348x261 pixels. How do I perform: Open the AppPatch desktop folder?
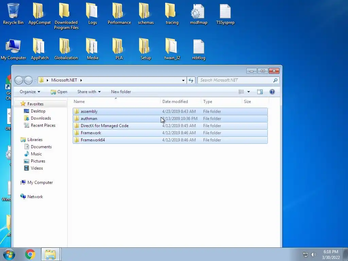click(x=39, y=49)
